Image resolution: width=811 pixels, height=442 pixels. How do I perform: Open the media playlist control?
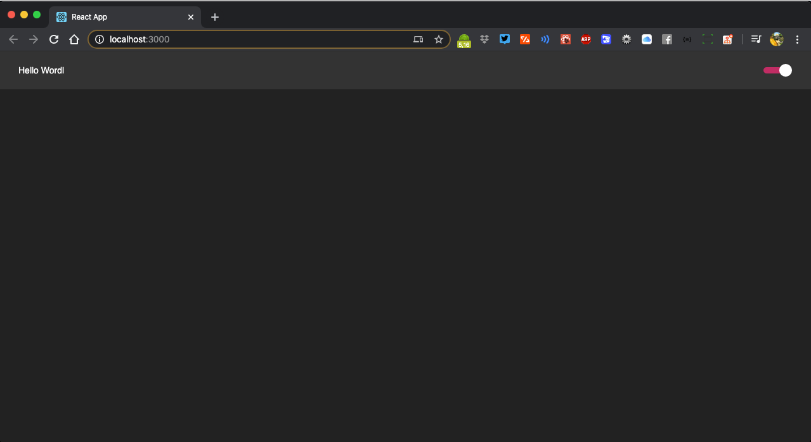coord(756,39)
